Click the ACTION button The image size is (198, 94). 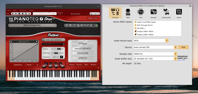click(x=83, y=44)
